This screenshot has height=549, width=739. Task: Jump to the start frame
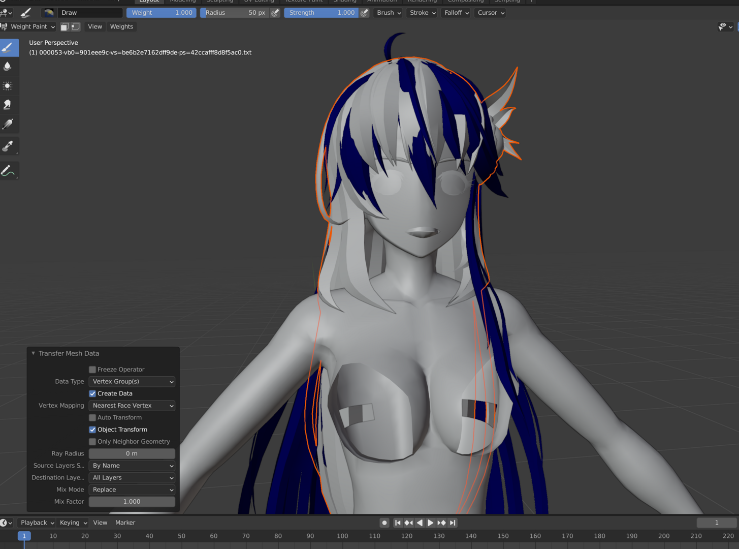398,523
